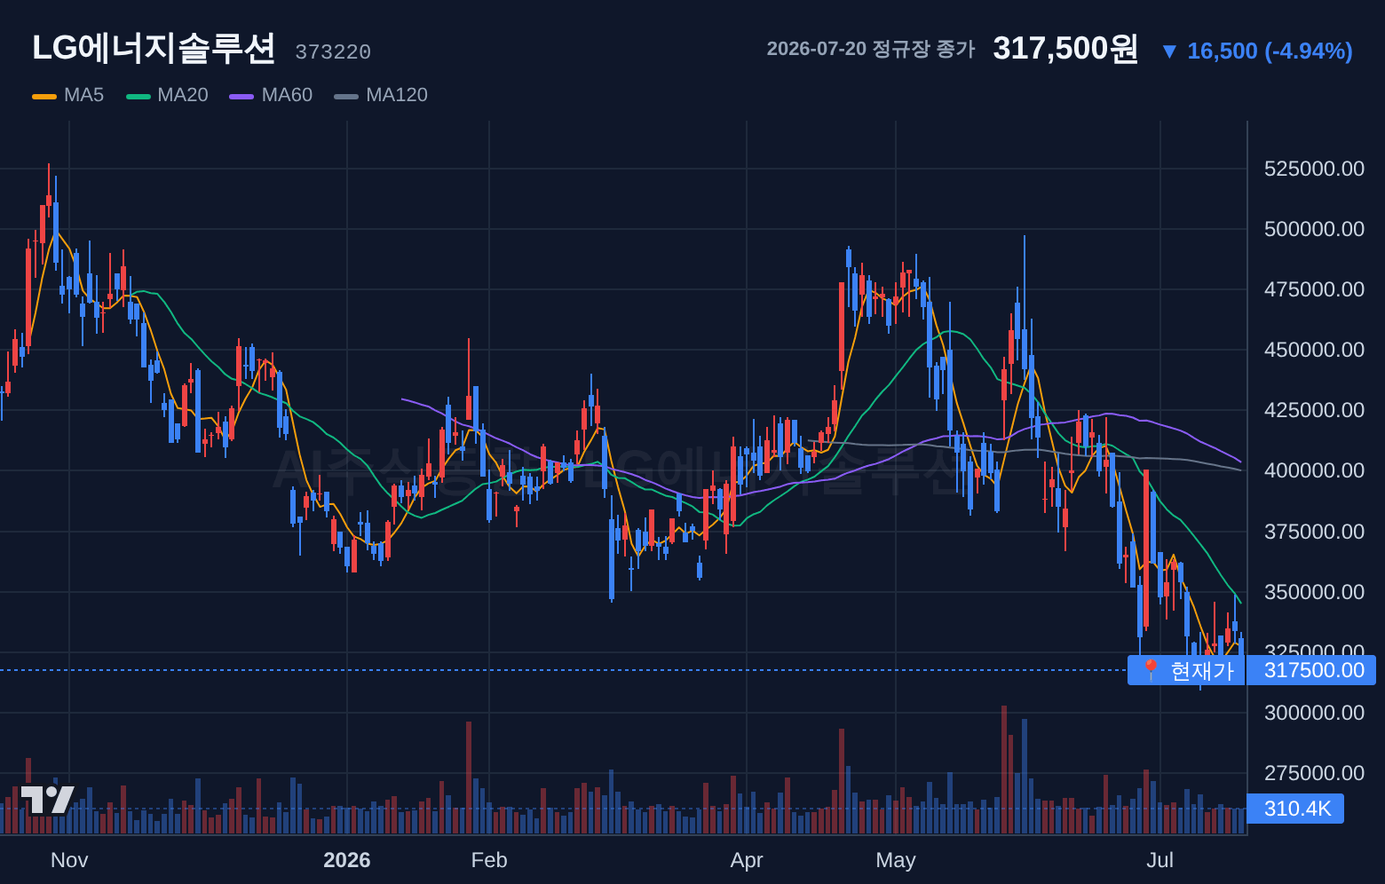Click the ticker code 373220

[x=333, y=52]
